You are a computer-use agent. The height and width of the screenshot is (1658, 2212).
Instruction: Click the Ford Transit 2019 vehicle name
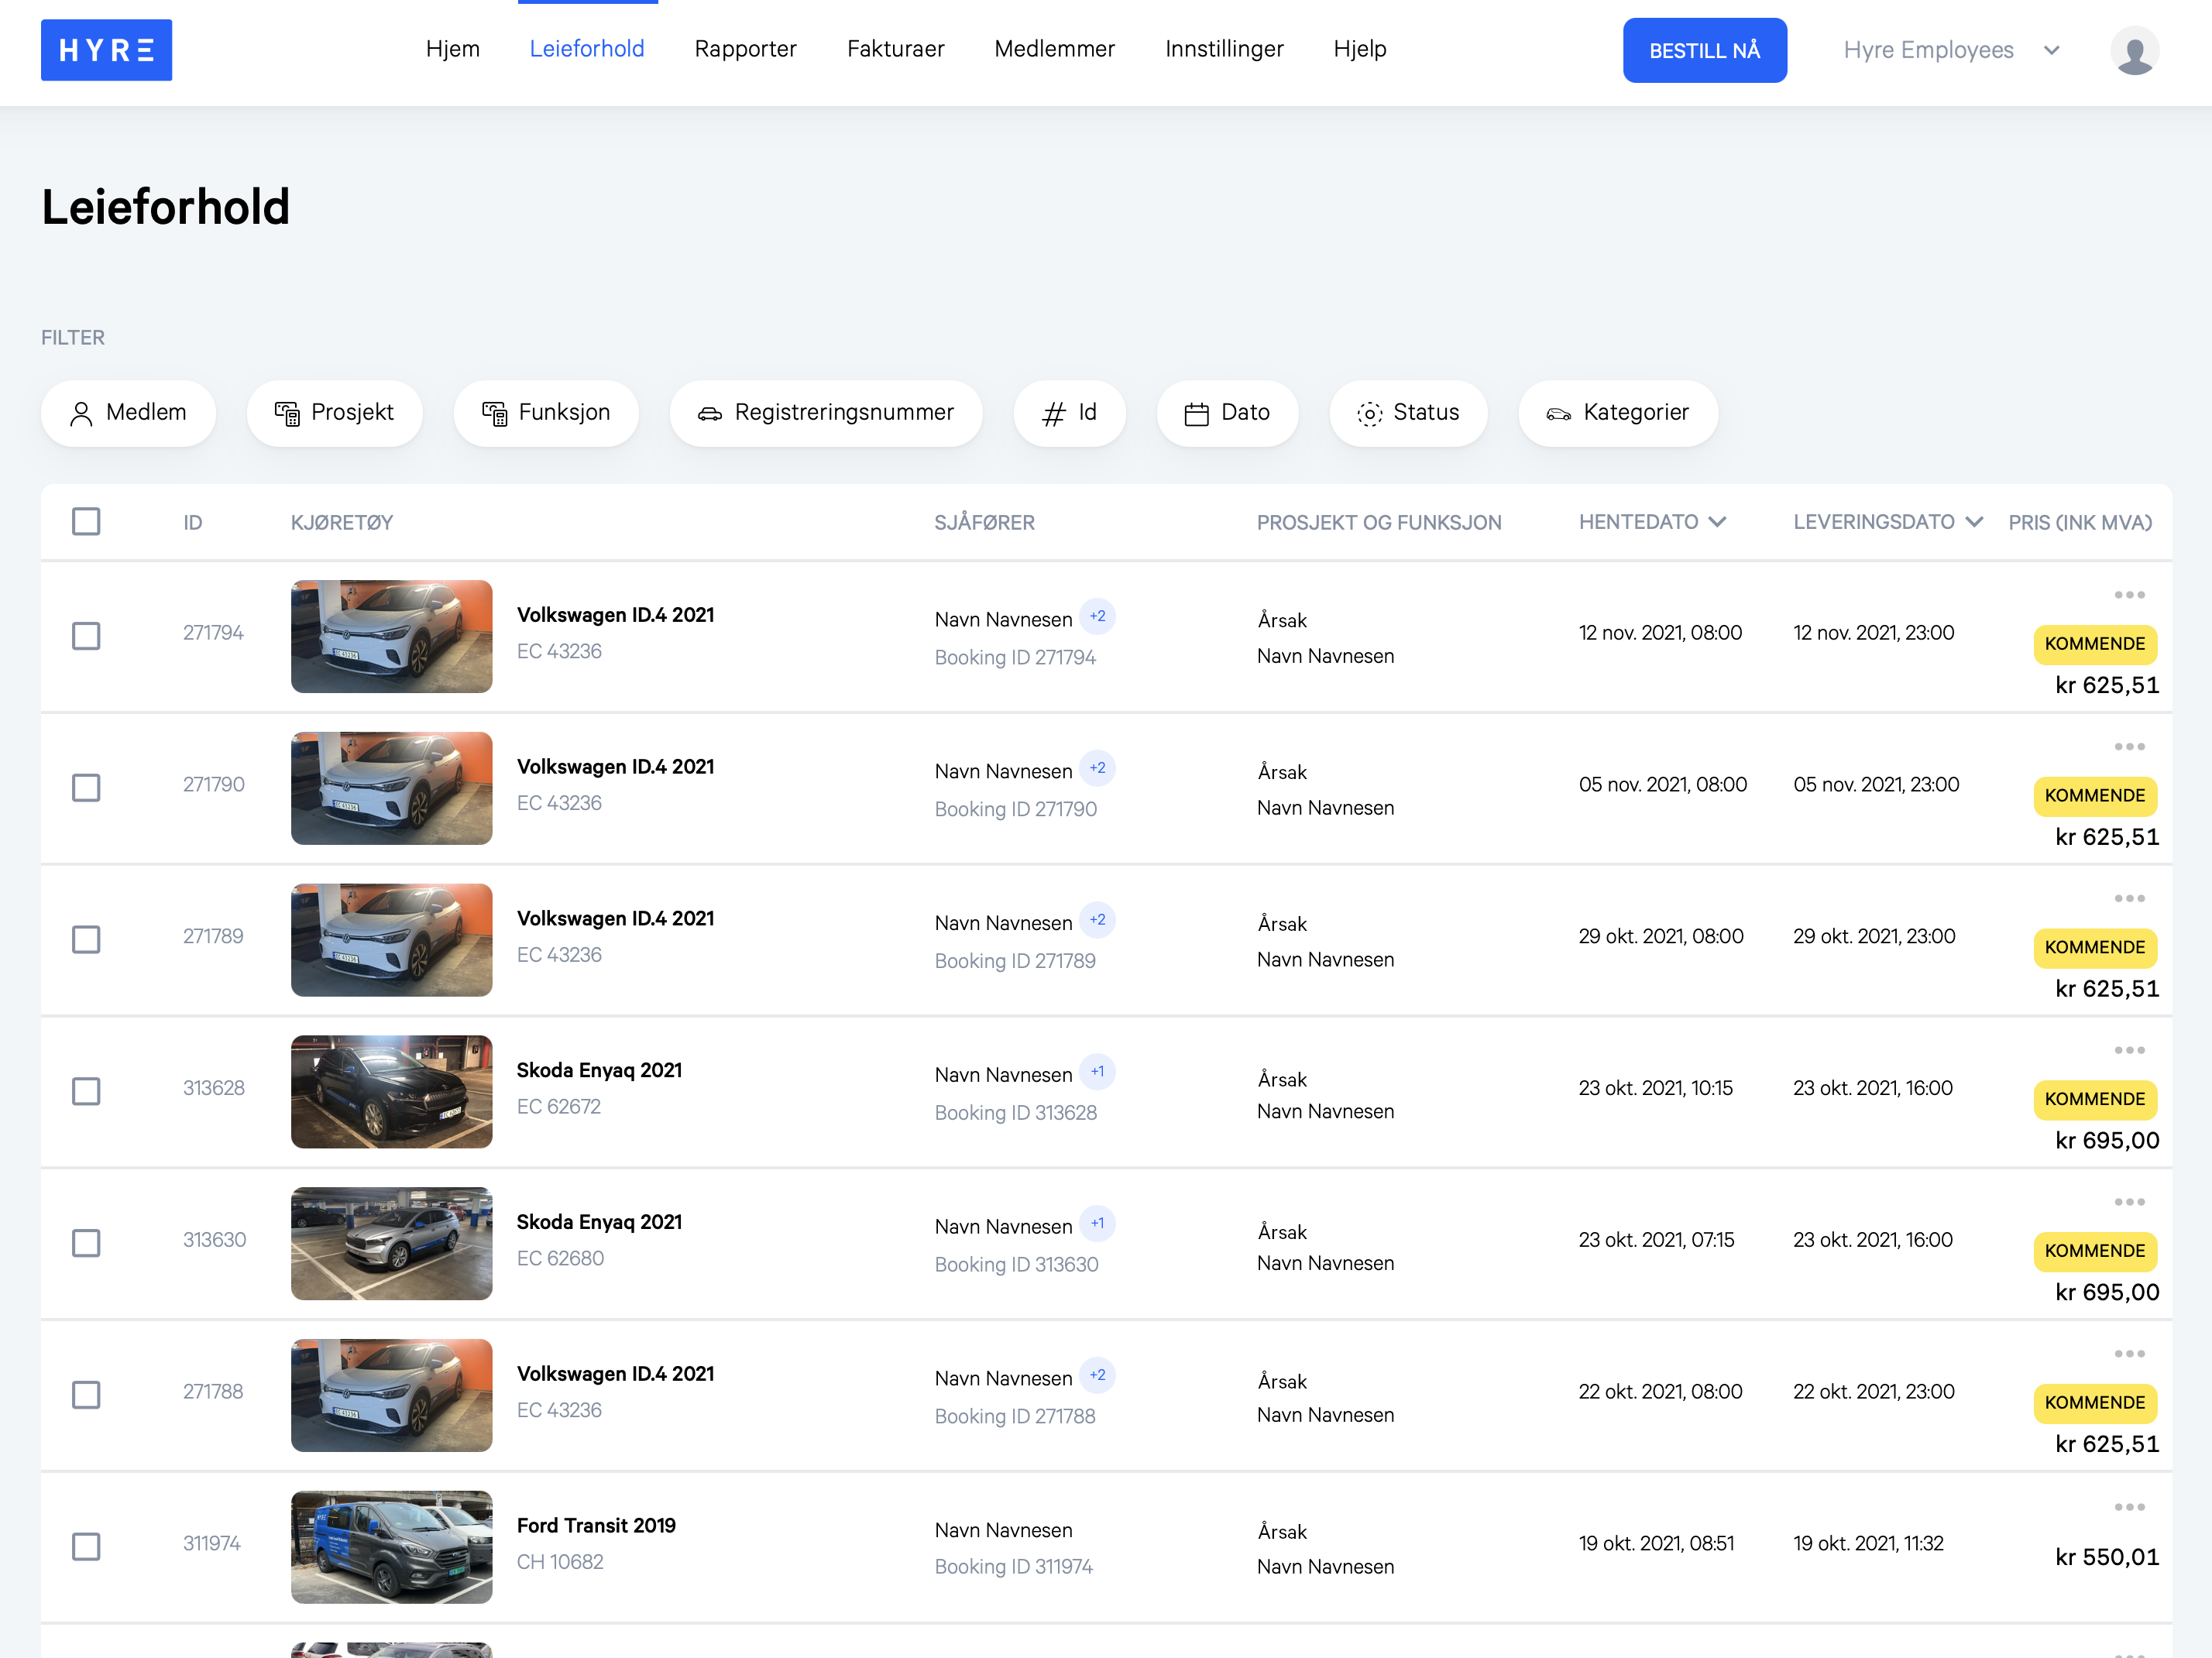pyautogui.click(x=596, y=1526)
